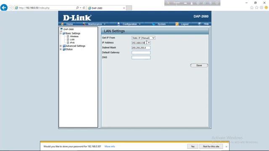Open the Status folder
The height and width of the screenshot is (151, 269).
(68, 49)
